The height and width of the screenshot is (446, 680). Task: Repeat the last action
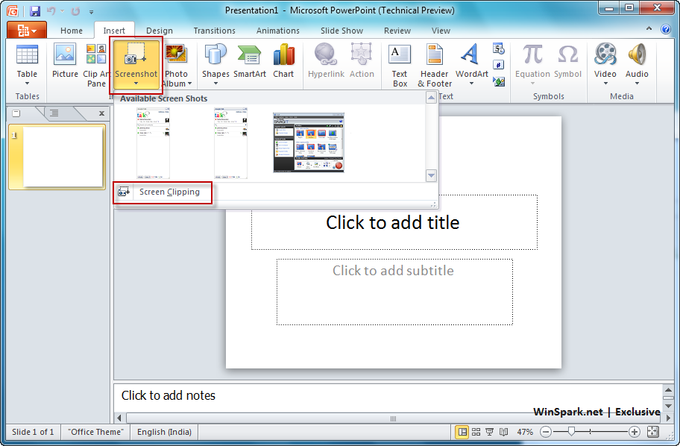pos(75,11)
